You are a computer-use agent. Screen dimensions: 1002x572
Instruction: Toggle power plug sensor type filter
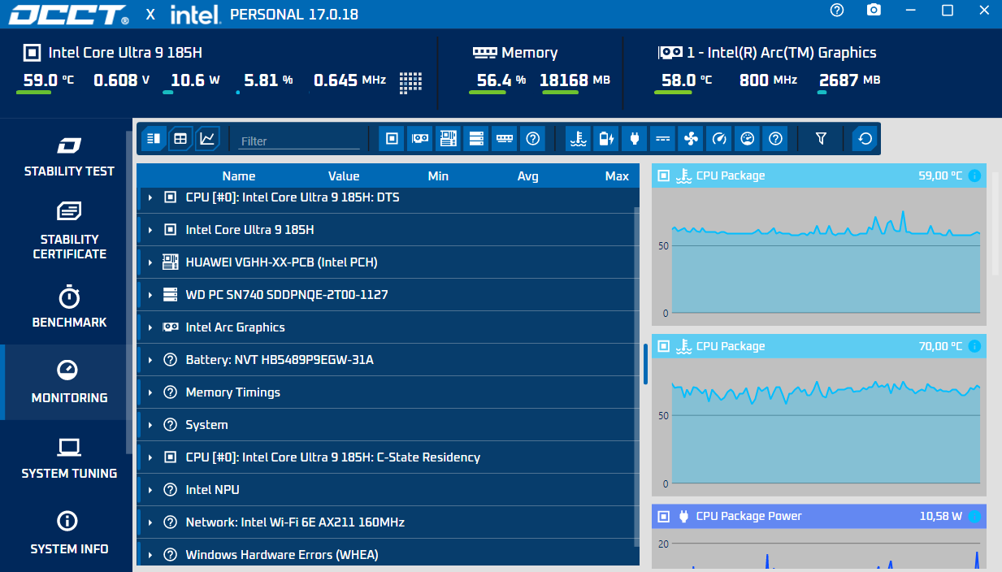(635, 139)
